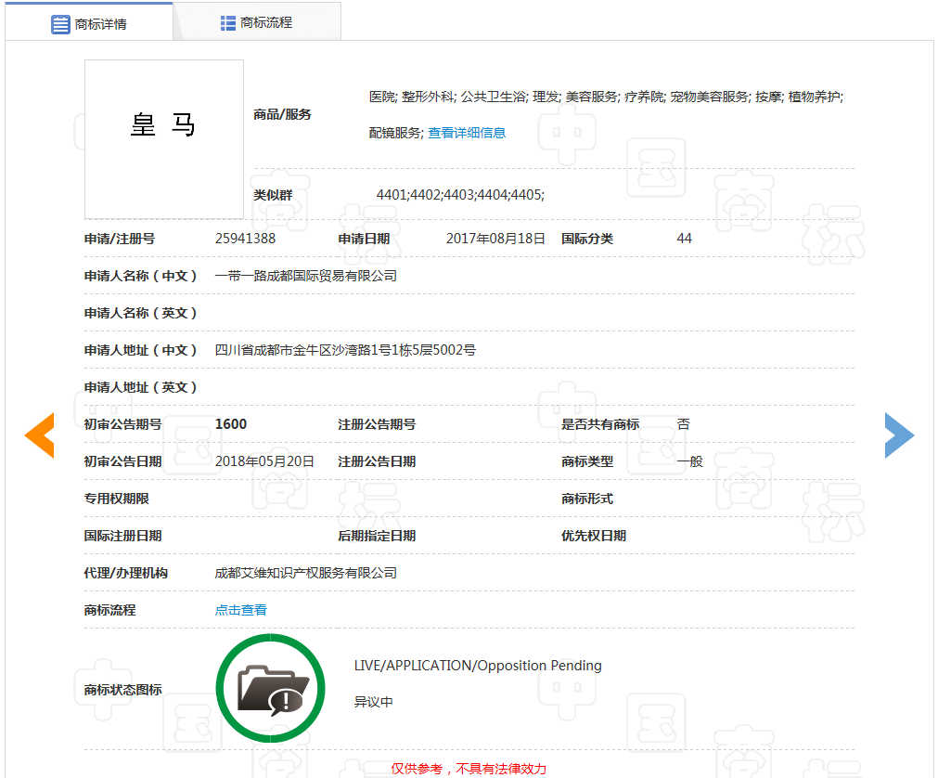Click preliminary announcement issue number 1600
Image resolution: width=938 pixels, height=778 pixels.
point(231,424)
